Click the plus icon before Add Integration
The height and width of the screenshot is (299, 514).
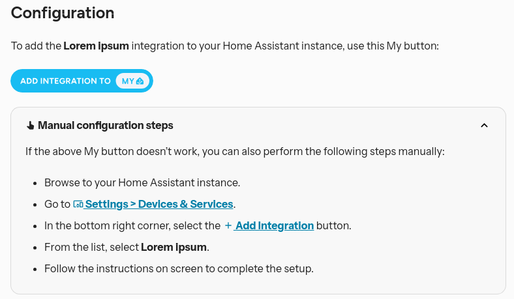tap(228, 226)
